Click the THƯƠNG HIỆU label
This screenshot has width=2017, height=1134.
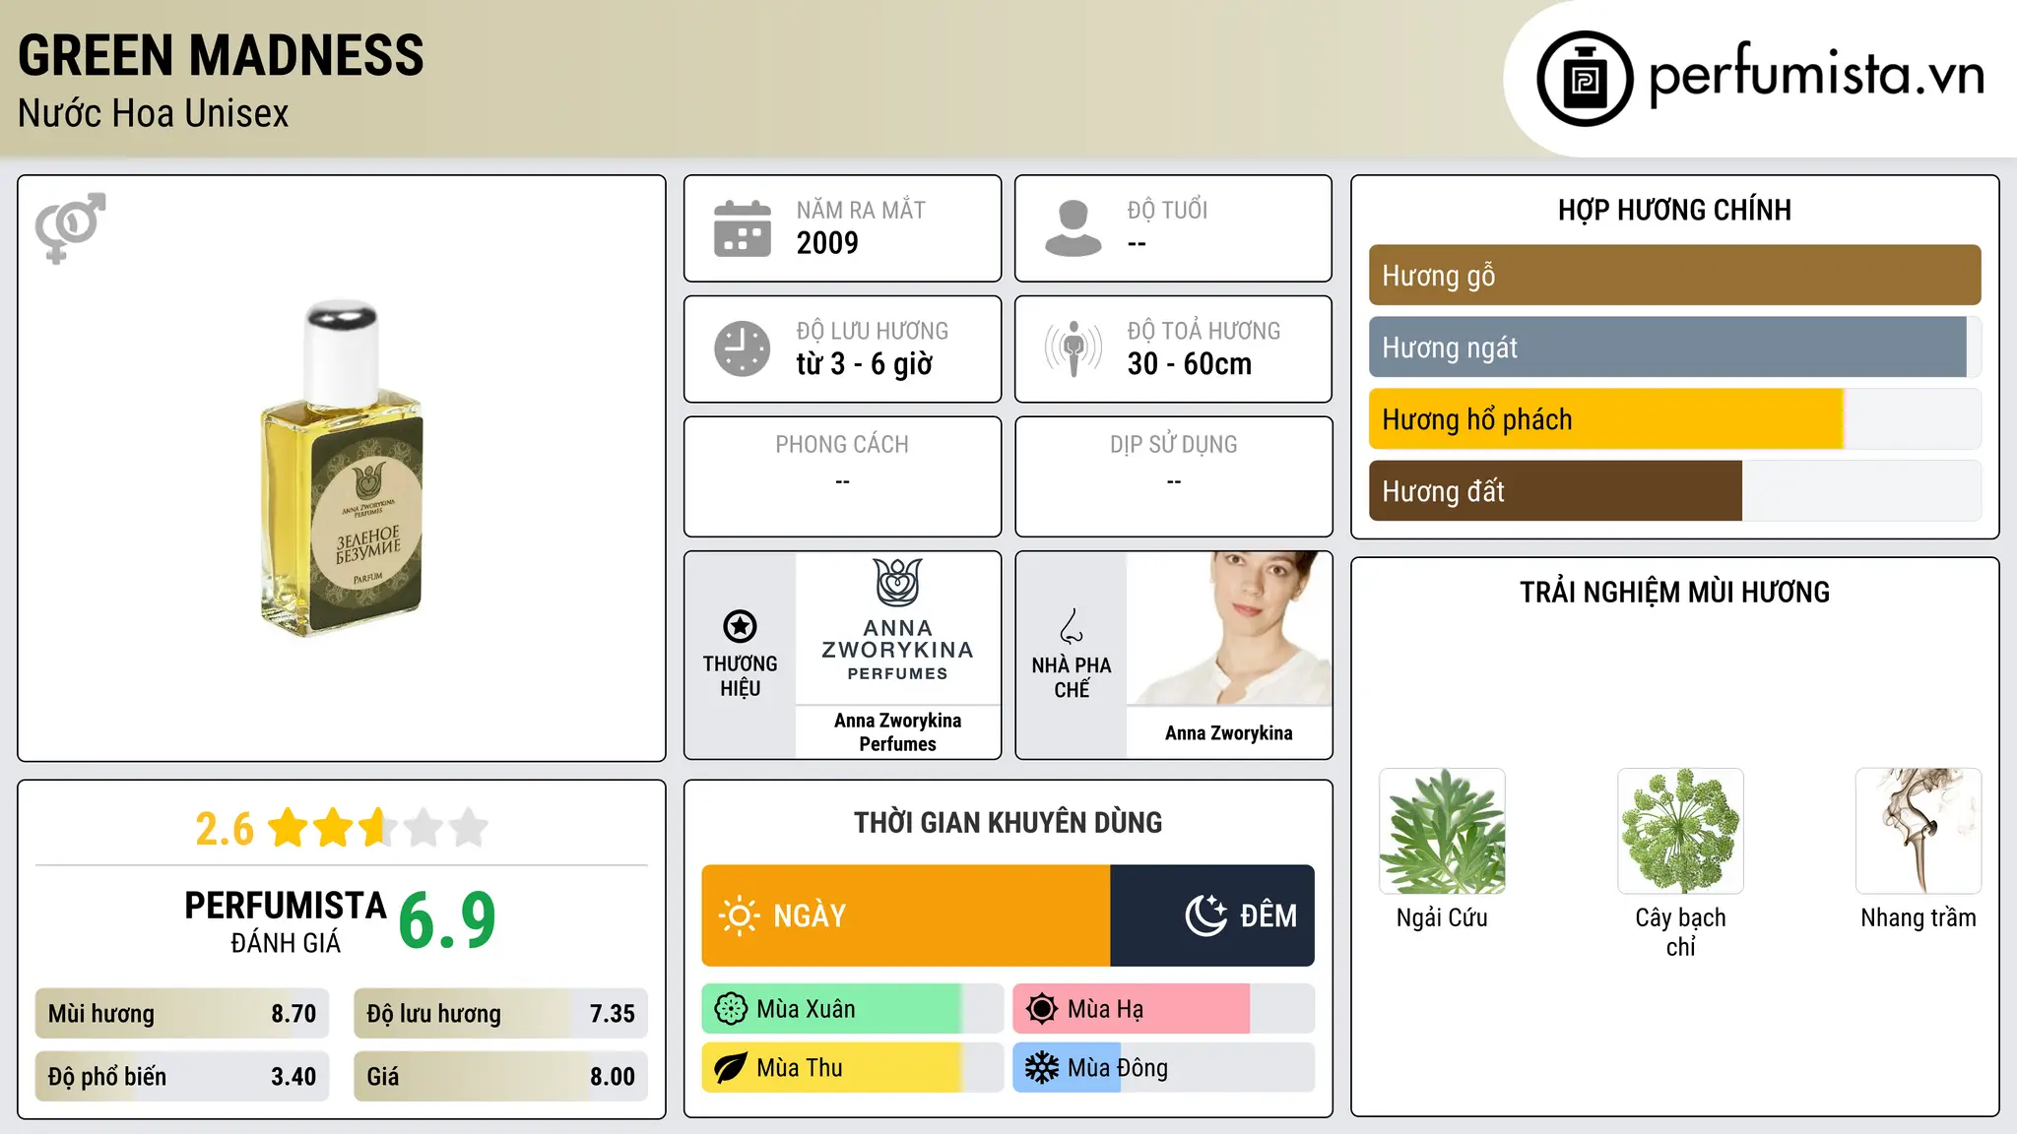point(740,676)
